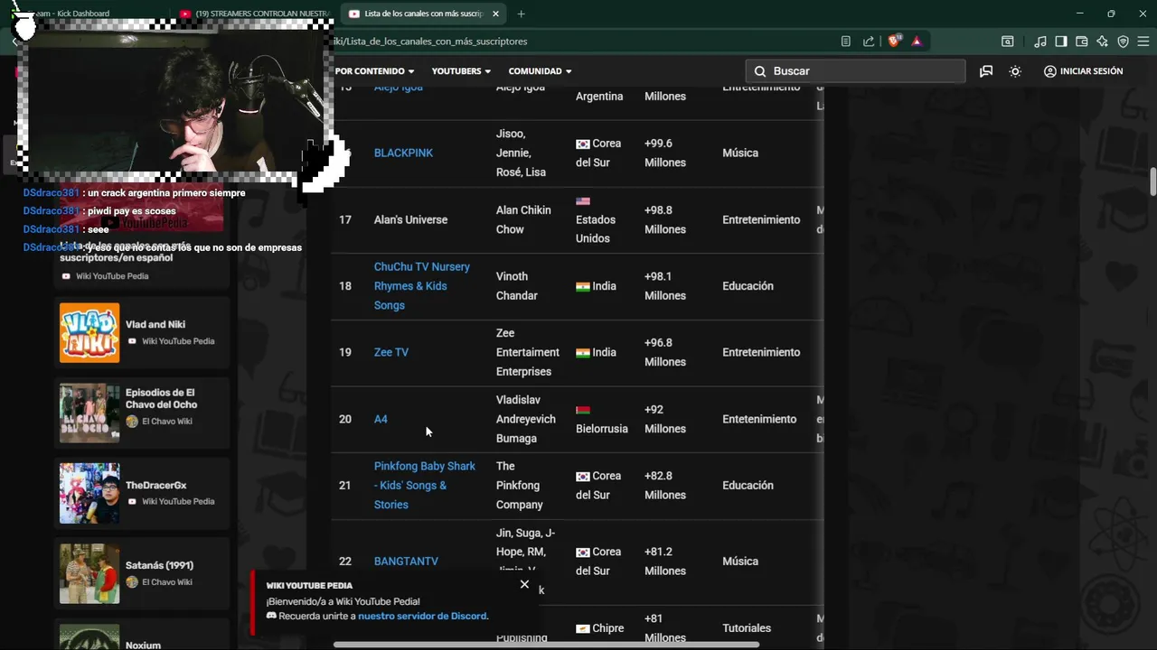Click the vertical page scrollbar thumb

tap(1153, 181)
